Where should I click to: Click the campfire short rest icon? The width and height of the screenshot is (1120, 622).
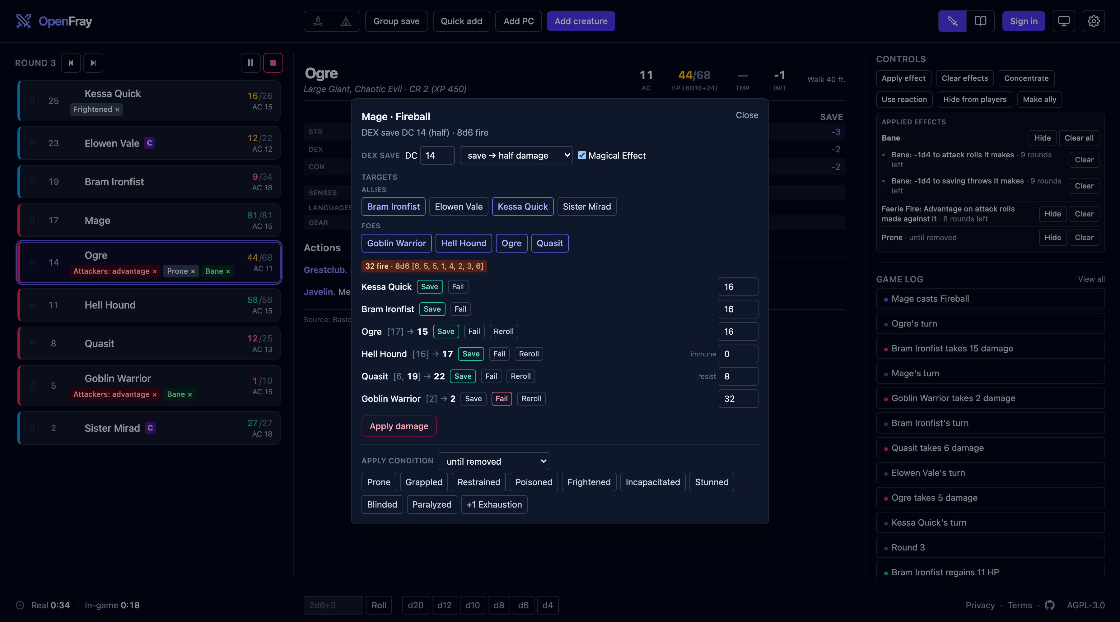(318, 21)
